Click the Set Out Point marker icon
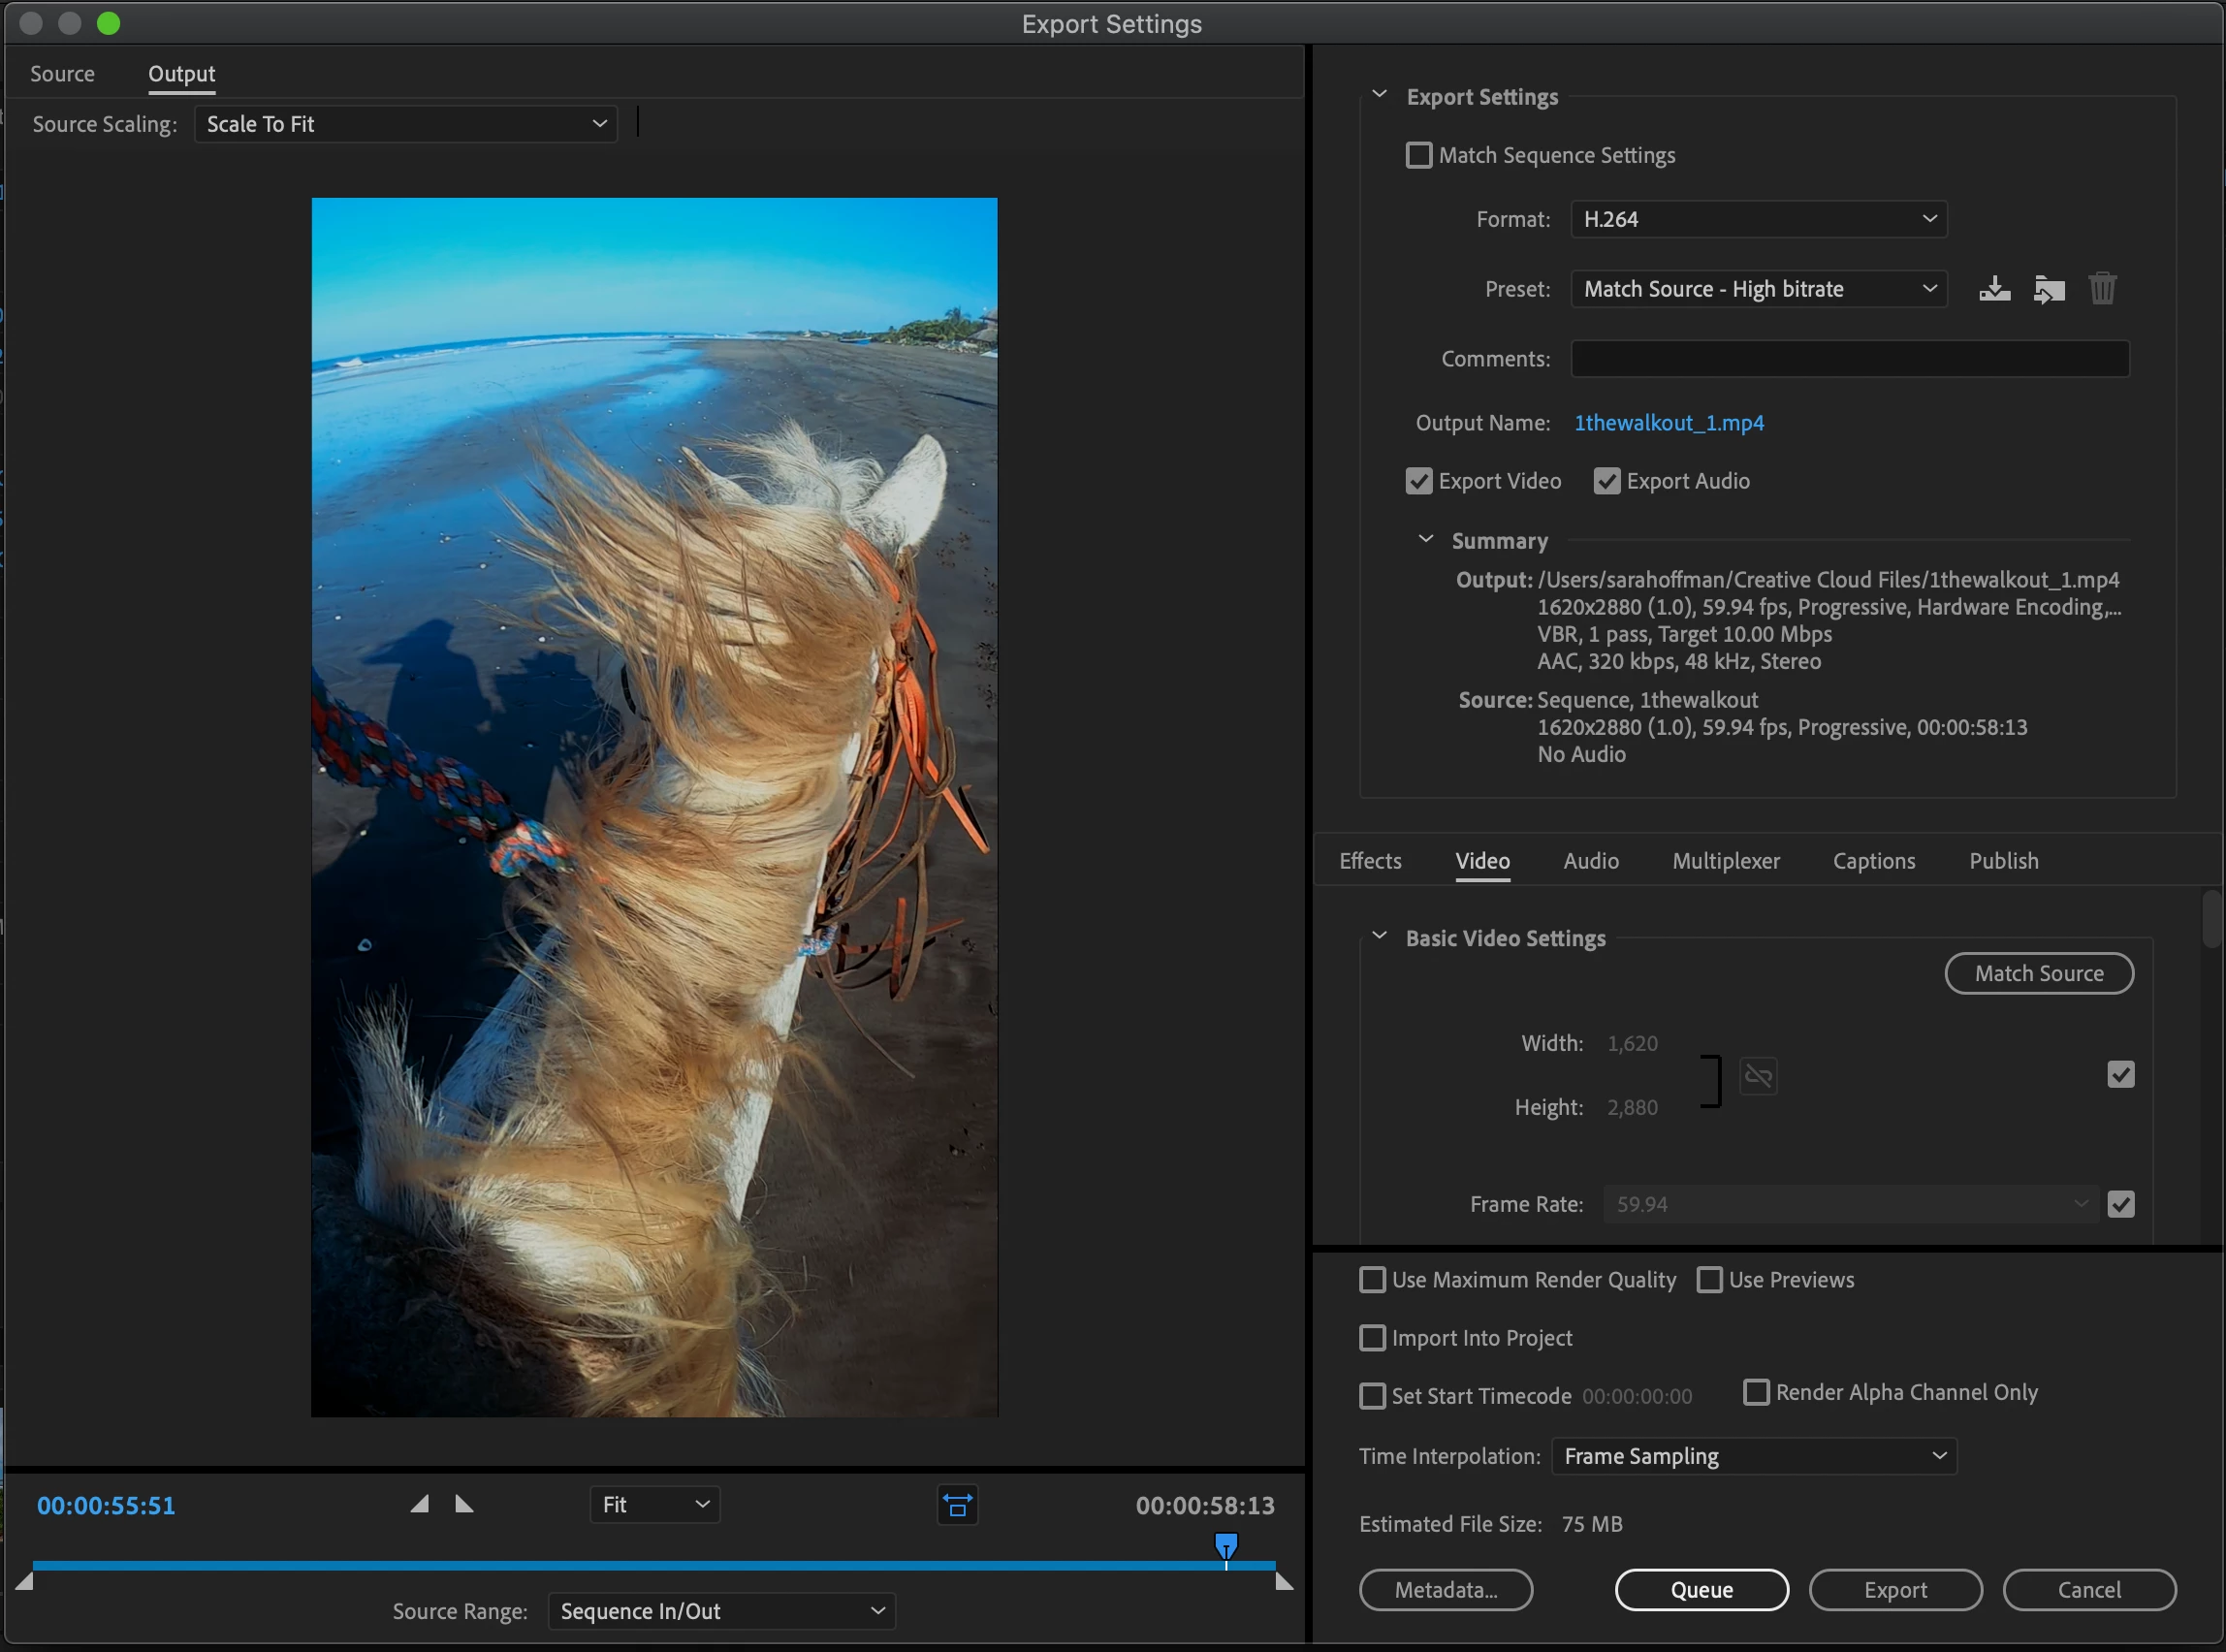Screen dimensions: 2226x1652 click(x=464, y=1504)
